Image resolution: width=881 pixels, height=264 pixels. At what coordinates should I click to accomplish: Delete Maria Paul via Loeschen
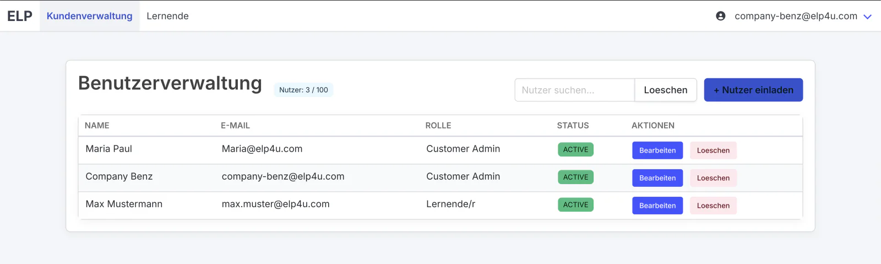tap(713, 150)
